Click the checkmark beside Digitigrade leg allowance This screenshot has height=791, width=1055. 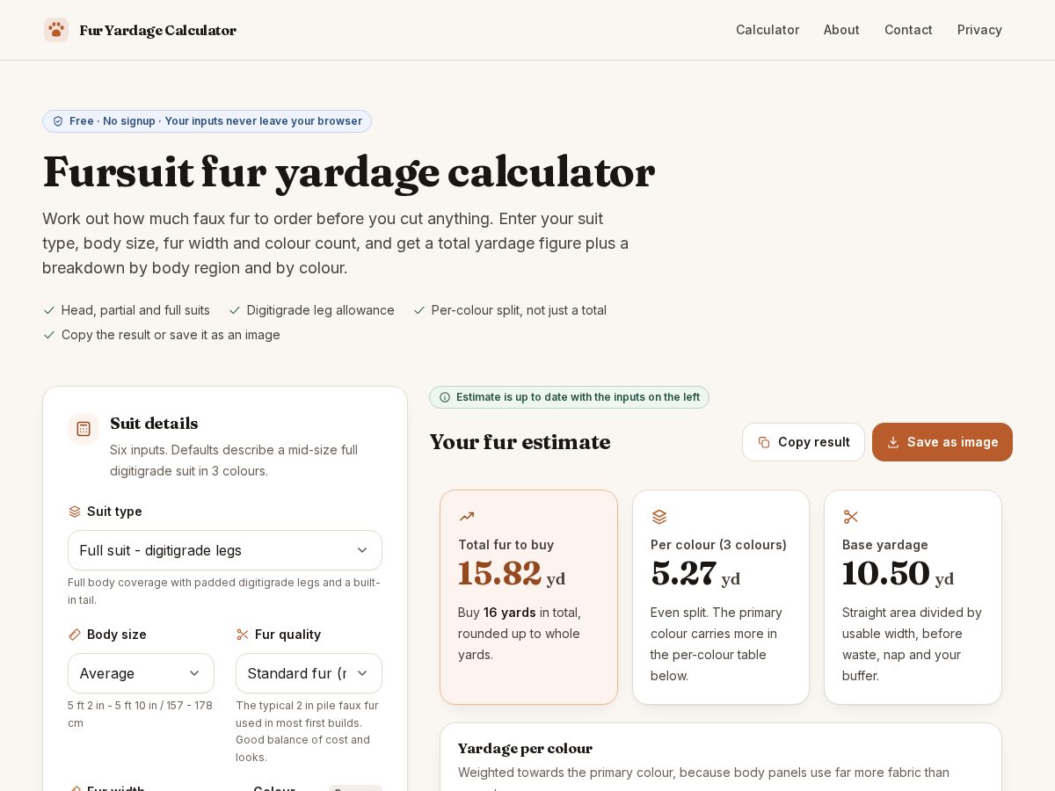(x=235, y=310)
